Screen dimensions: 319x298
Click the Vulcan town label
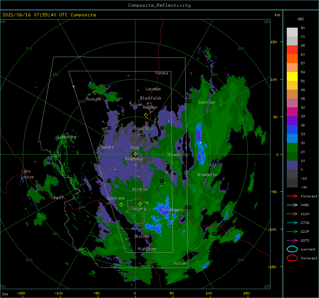click(180, 263)
